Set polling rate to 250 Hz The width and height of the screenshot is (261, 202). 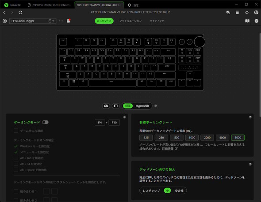coord(161,138)
